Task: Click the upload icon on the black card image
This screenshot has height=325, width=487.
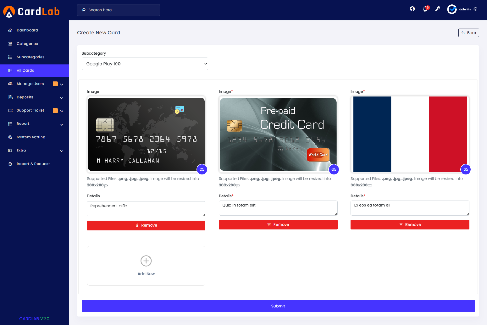Action: pos(202,169)
